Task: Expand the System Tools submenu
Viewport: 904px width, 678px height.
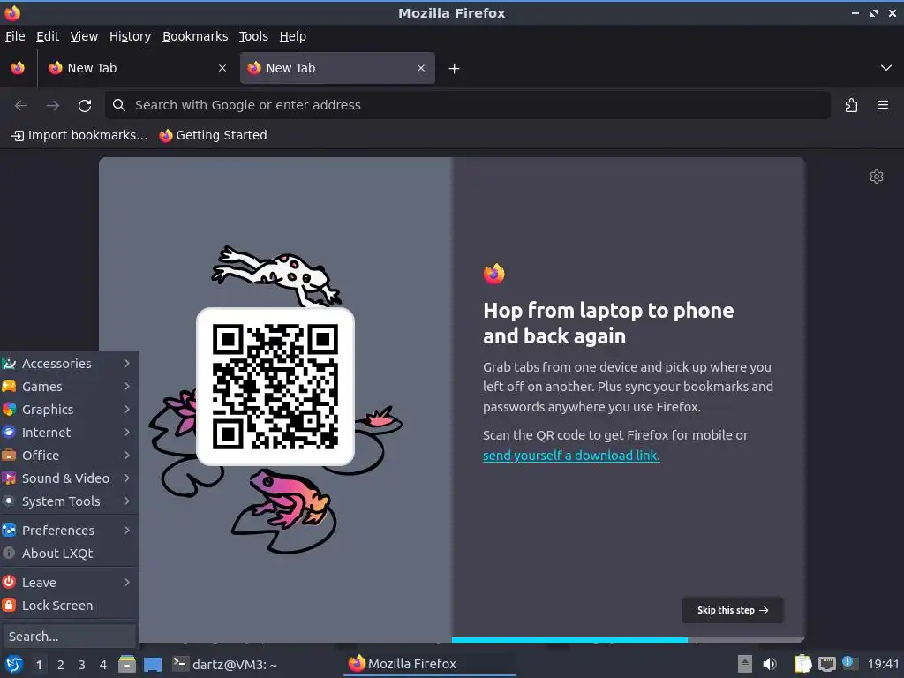Action: coord(69,501)
